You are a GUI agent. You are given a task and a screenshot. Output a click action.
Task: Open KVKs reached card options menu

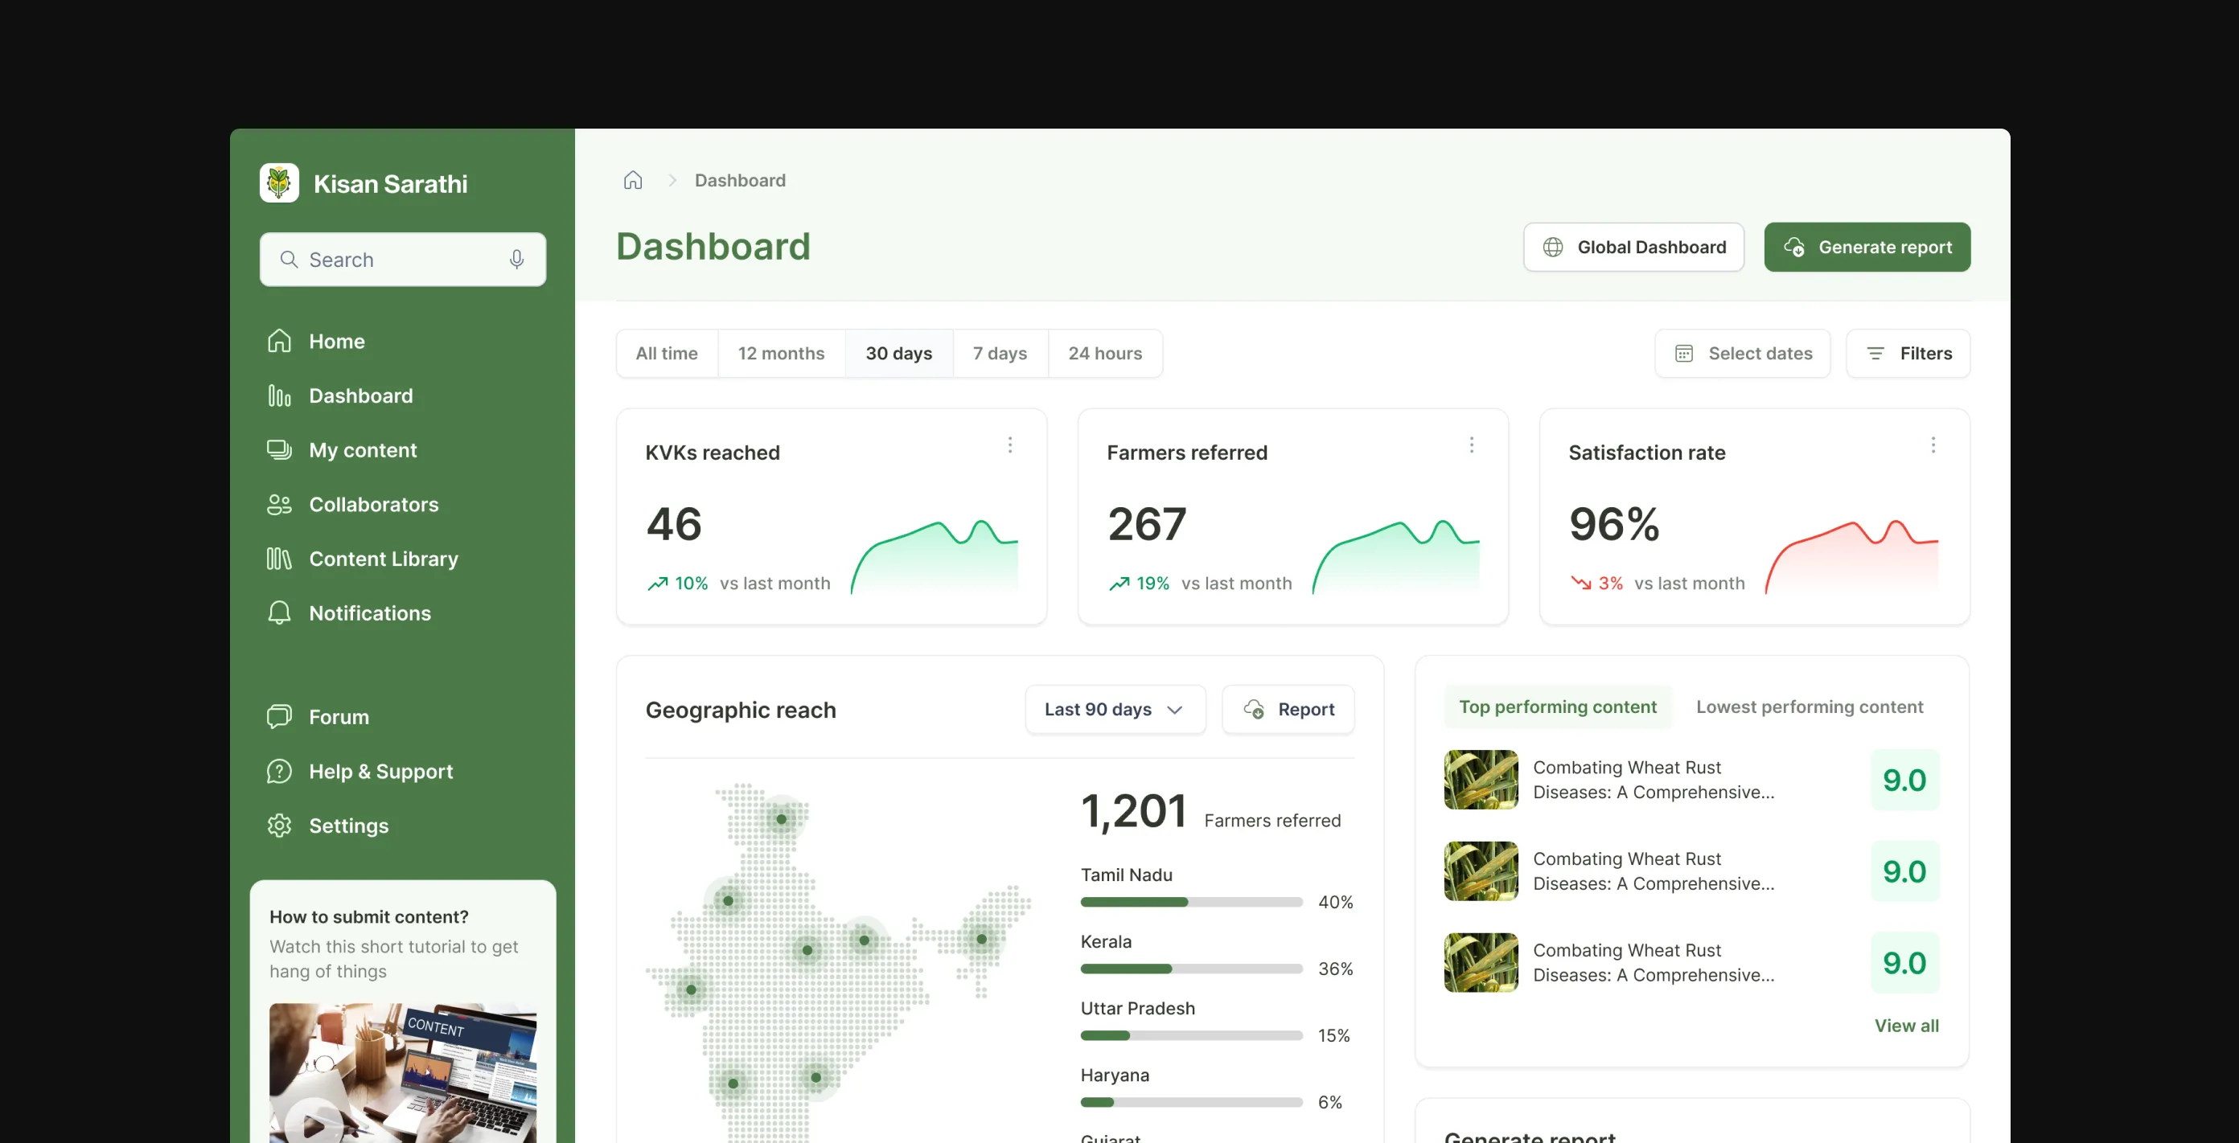1009,444
